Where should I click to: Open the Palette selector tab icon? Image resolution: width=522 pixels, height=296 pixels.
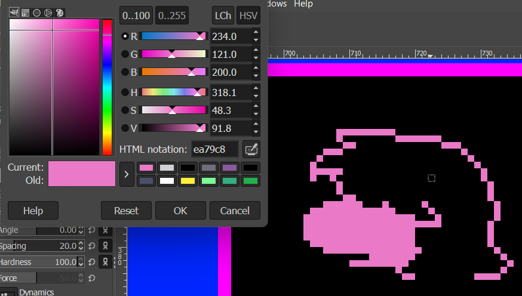click(x=60, y=13)
